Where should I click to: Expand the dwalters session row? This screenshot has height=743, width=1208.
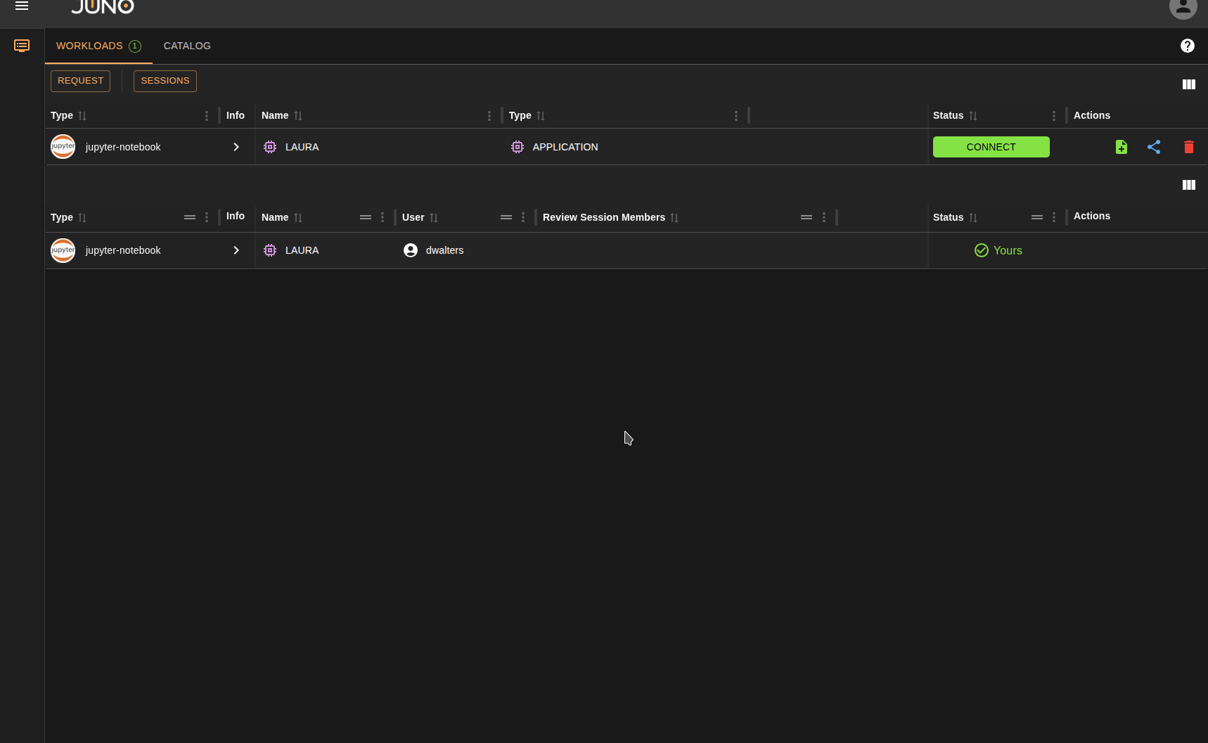tap(236, 250)
